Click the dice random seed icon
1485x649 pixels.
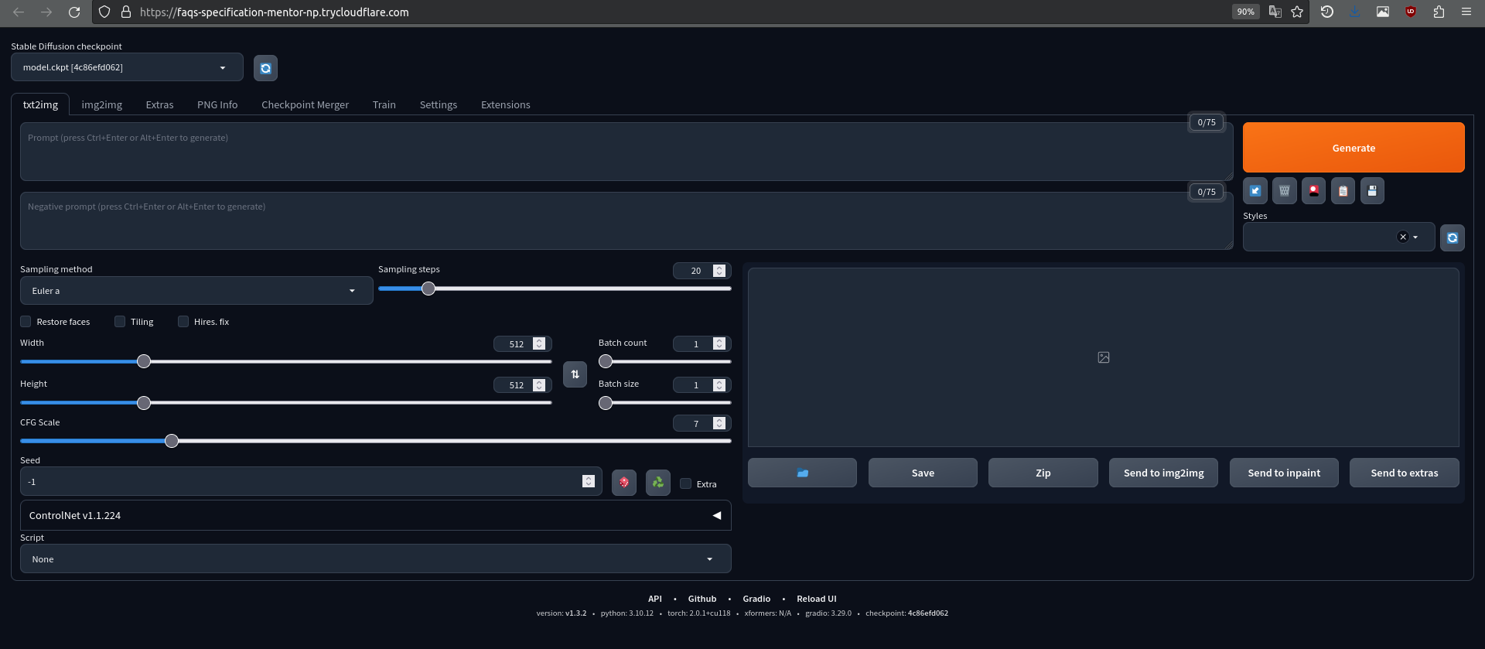click(x=623, y=483)
